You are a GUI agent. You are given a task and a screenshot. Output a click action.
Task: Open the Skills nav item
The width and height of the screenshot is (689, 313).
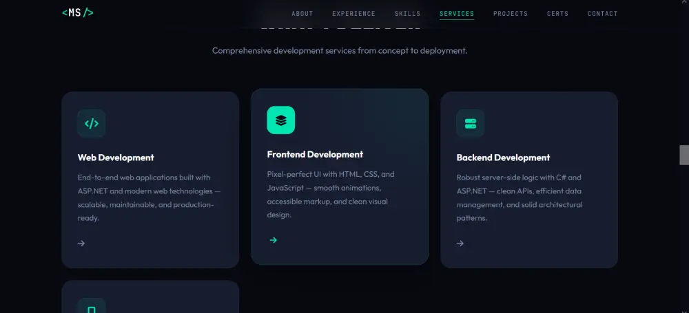point(407,14)
